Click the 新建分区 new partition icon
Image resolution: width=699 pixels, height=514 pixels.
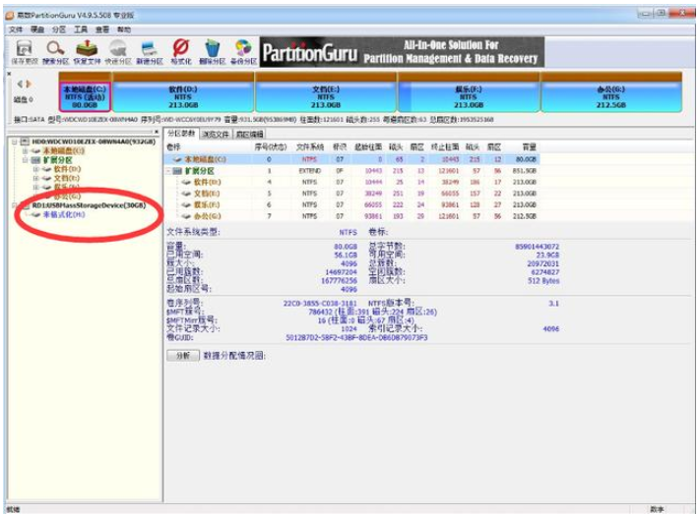click(x=150, y=52)
